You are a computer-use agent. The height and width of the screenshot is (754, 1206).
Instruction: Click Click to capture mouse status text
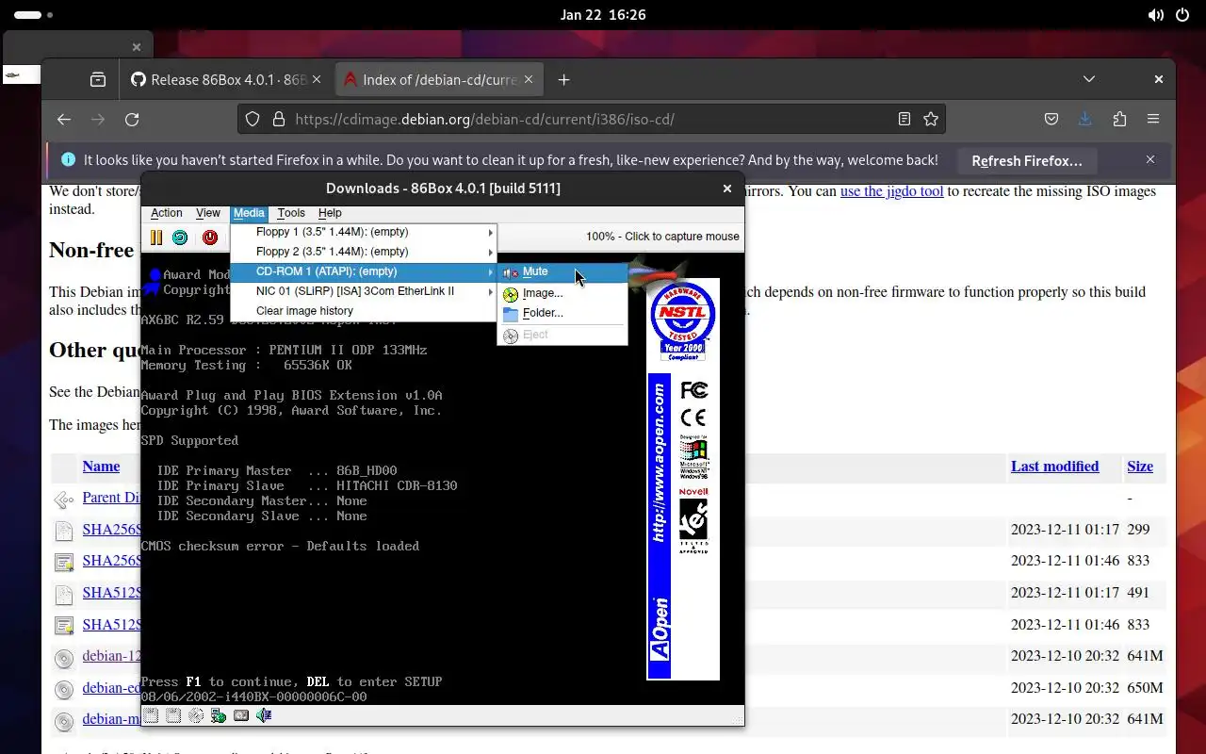pyautogui.click(x=662, y=237)
